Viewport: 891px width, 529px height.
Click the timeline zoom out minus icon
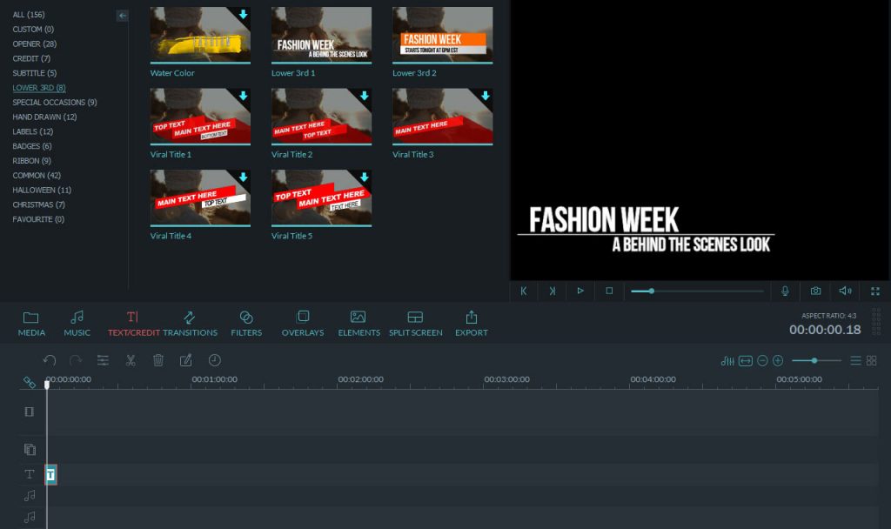[762, 361]
